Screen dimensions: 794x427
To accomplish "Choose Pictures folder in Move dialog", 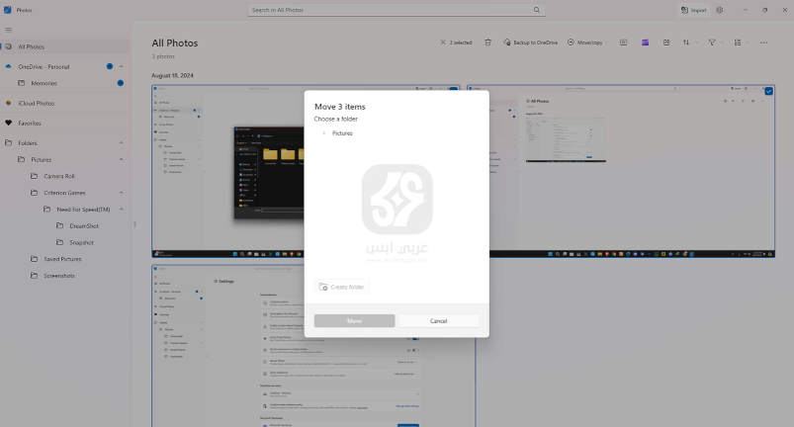I will tap(342, 133).
